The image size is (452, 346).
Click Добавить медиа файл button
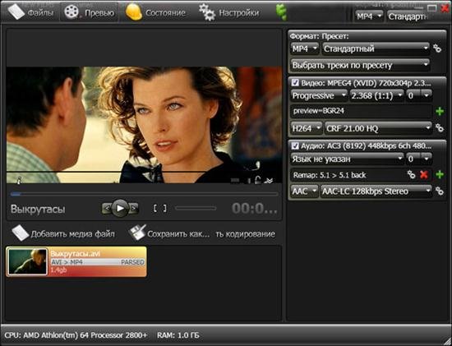pyautogui.click(x=63, y=233)
